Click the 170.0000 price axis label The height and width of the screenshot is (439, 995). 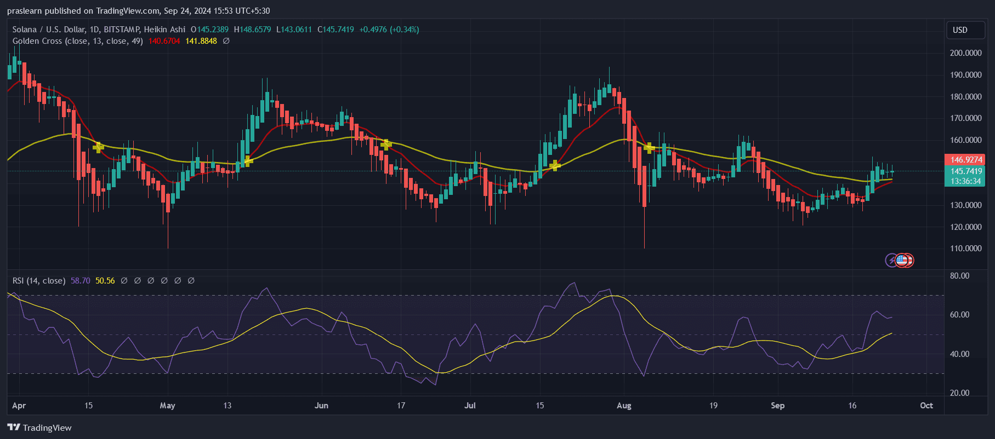[x=965, y=118]
